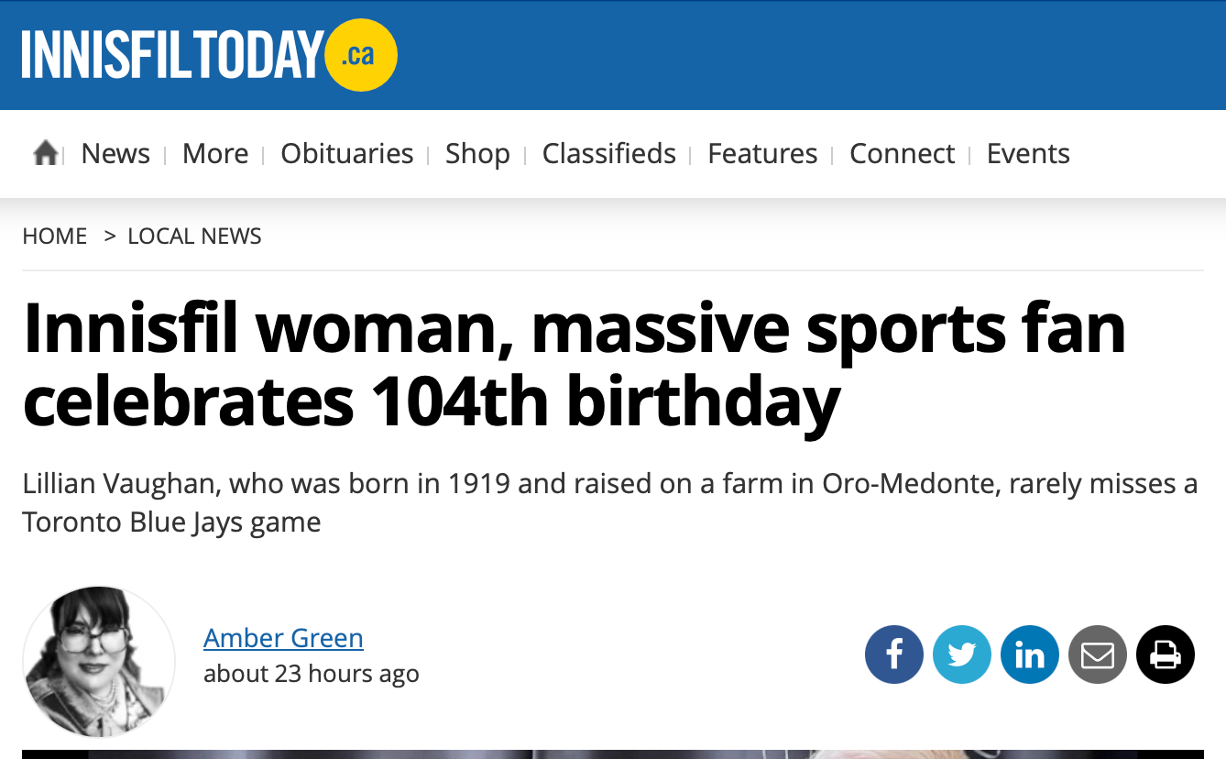Select Events in the navigation bar

click(1028, 153)
